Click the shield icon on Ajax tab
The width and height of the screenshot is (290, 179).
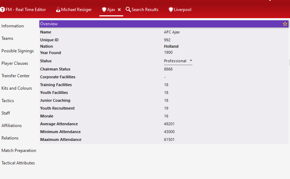point(104,10)
